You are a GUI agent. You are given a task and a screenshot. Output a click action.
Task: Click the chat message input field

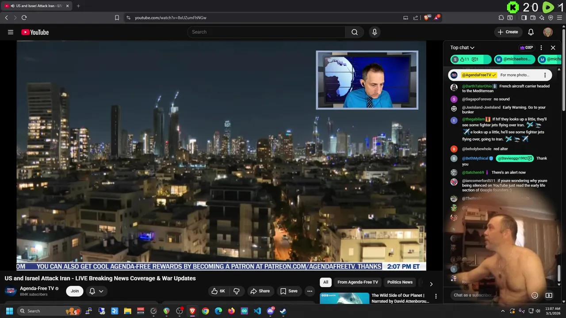tap(489, 295)
